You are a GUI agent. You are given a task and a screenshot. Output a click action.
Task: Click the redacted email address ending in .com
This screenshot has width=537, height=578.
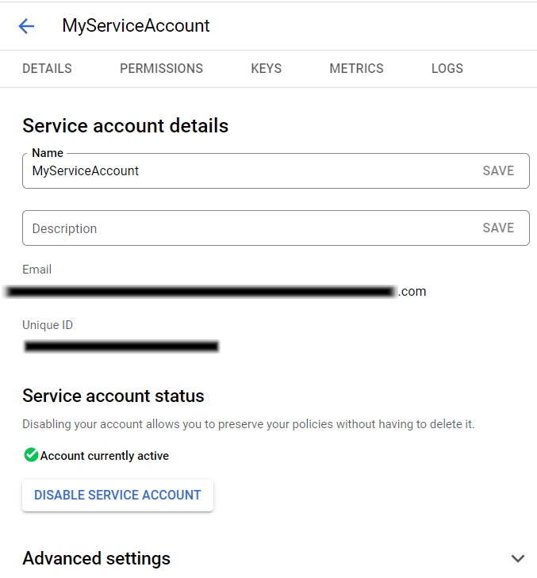214,292
